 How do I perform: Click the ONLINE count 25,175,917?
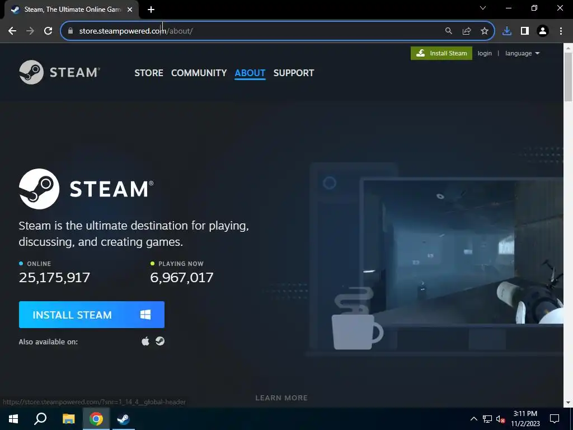coord(54,278)
